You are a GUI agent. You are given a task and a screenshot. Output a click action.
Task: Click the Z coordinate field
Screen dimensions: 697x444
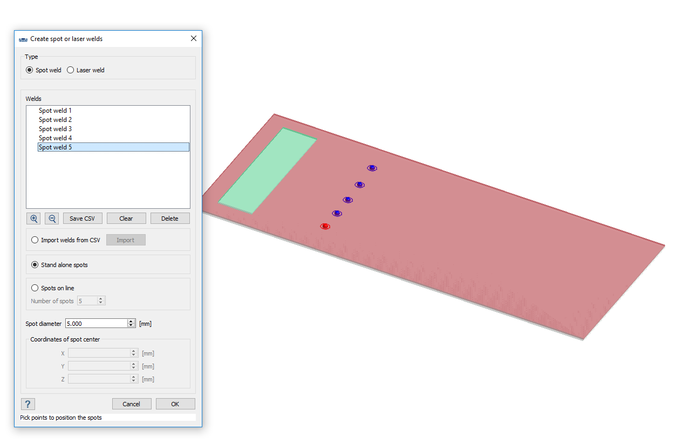(x=99, y=379)
